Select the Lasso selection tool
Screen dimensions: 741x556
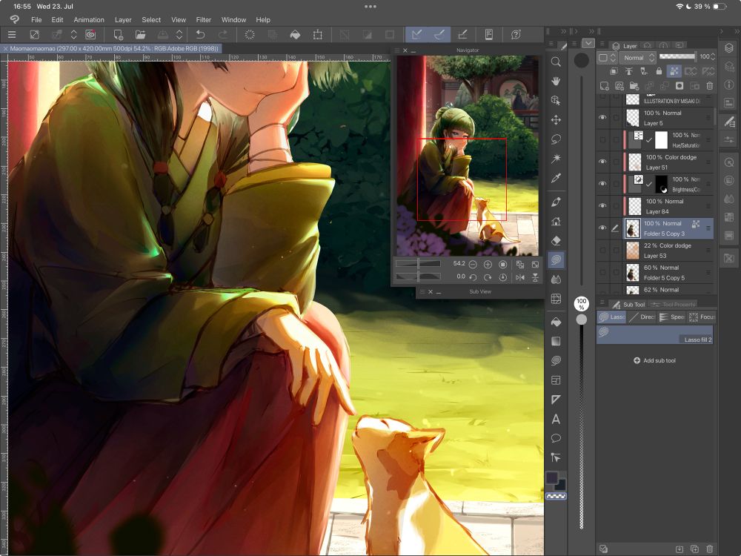point(556,139)
